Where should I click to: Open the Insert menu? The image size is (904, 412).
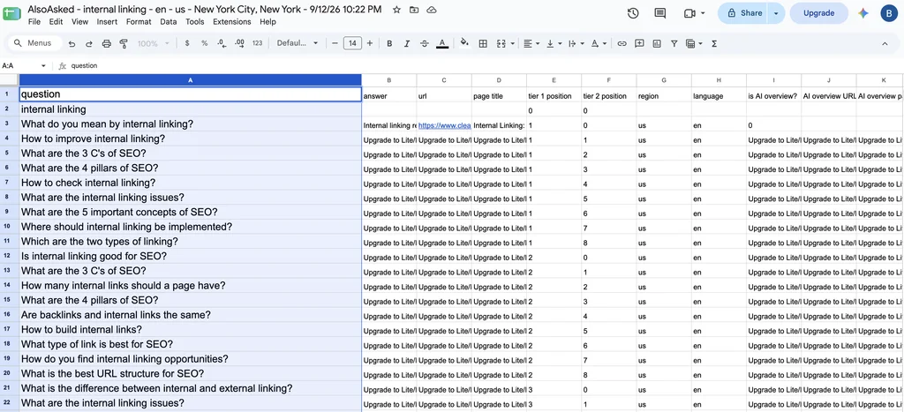tap(107, 22)
